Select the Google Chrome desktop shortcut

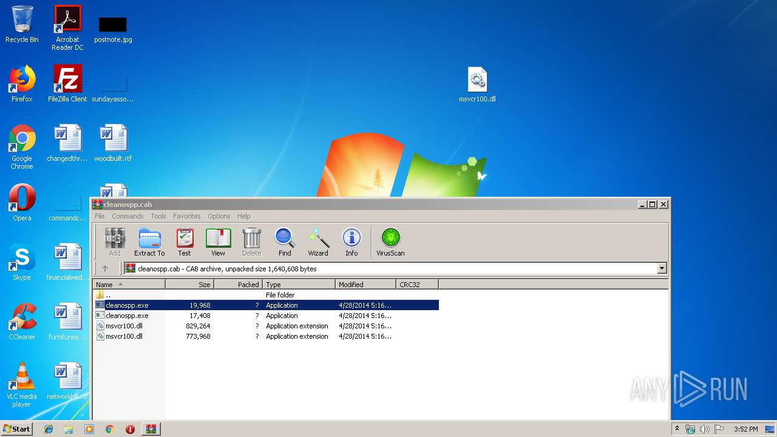pyautogui.click(x=22, y=147)
